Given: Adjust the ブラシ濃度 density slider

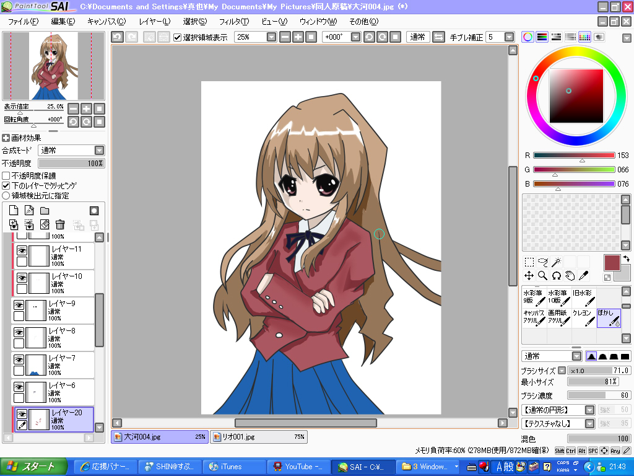Looking at the screenshot, I should pos(599,395).
